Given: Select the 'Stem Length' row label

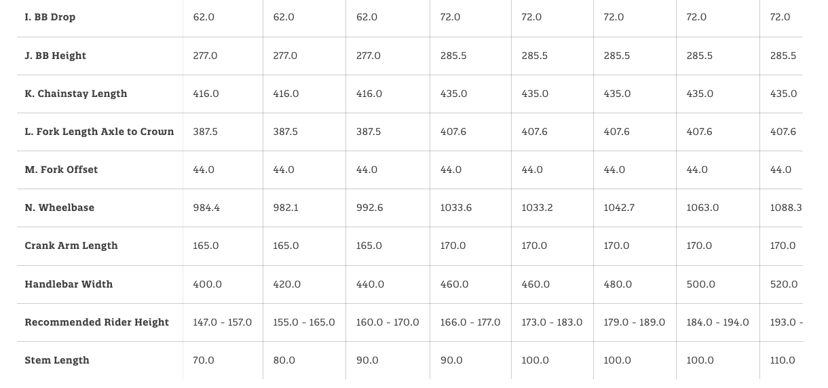Looking at the screenshot, I should [57, 360].
